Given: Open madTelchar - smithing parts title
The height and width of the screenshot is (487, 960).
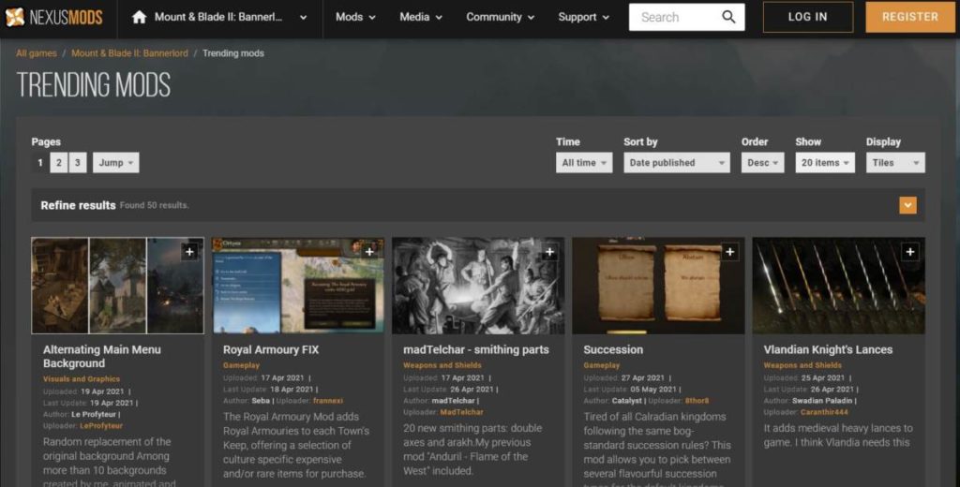Looking at the screenshot, I should [475, 350].
